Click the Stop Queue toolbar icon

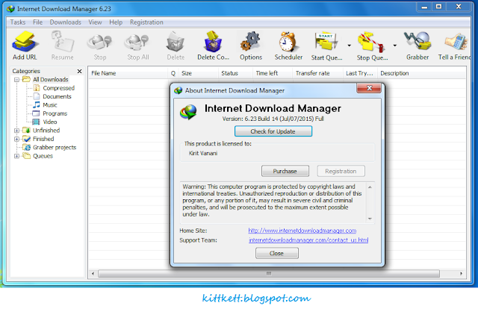tap(372, 42)
